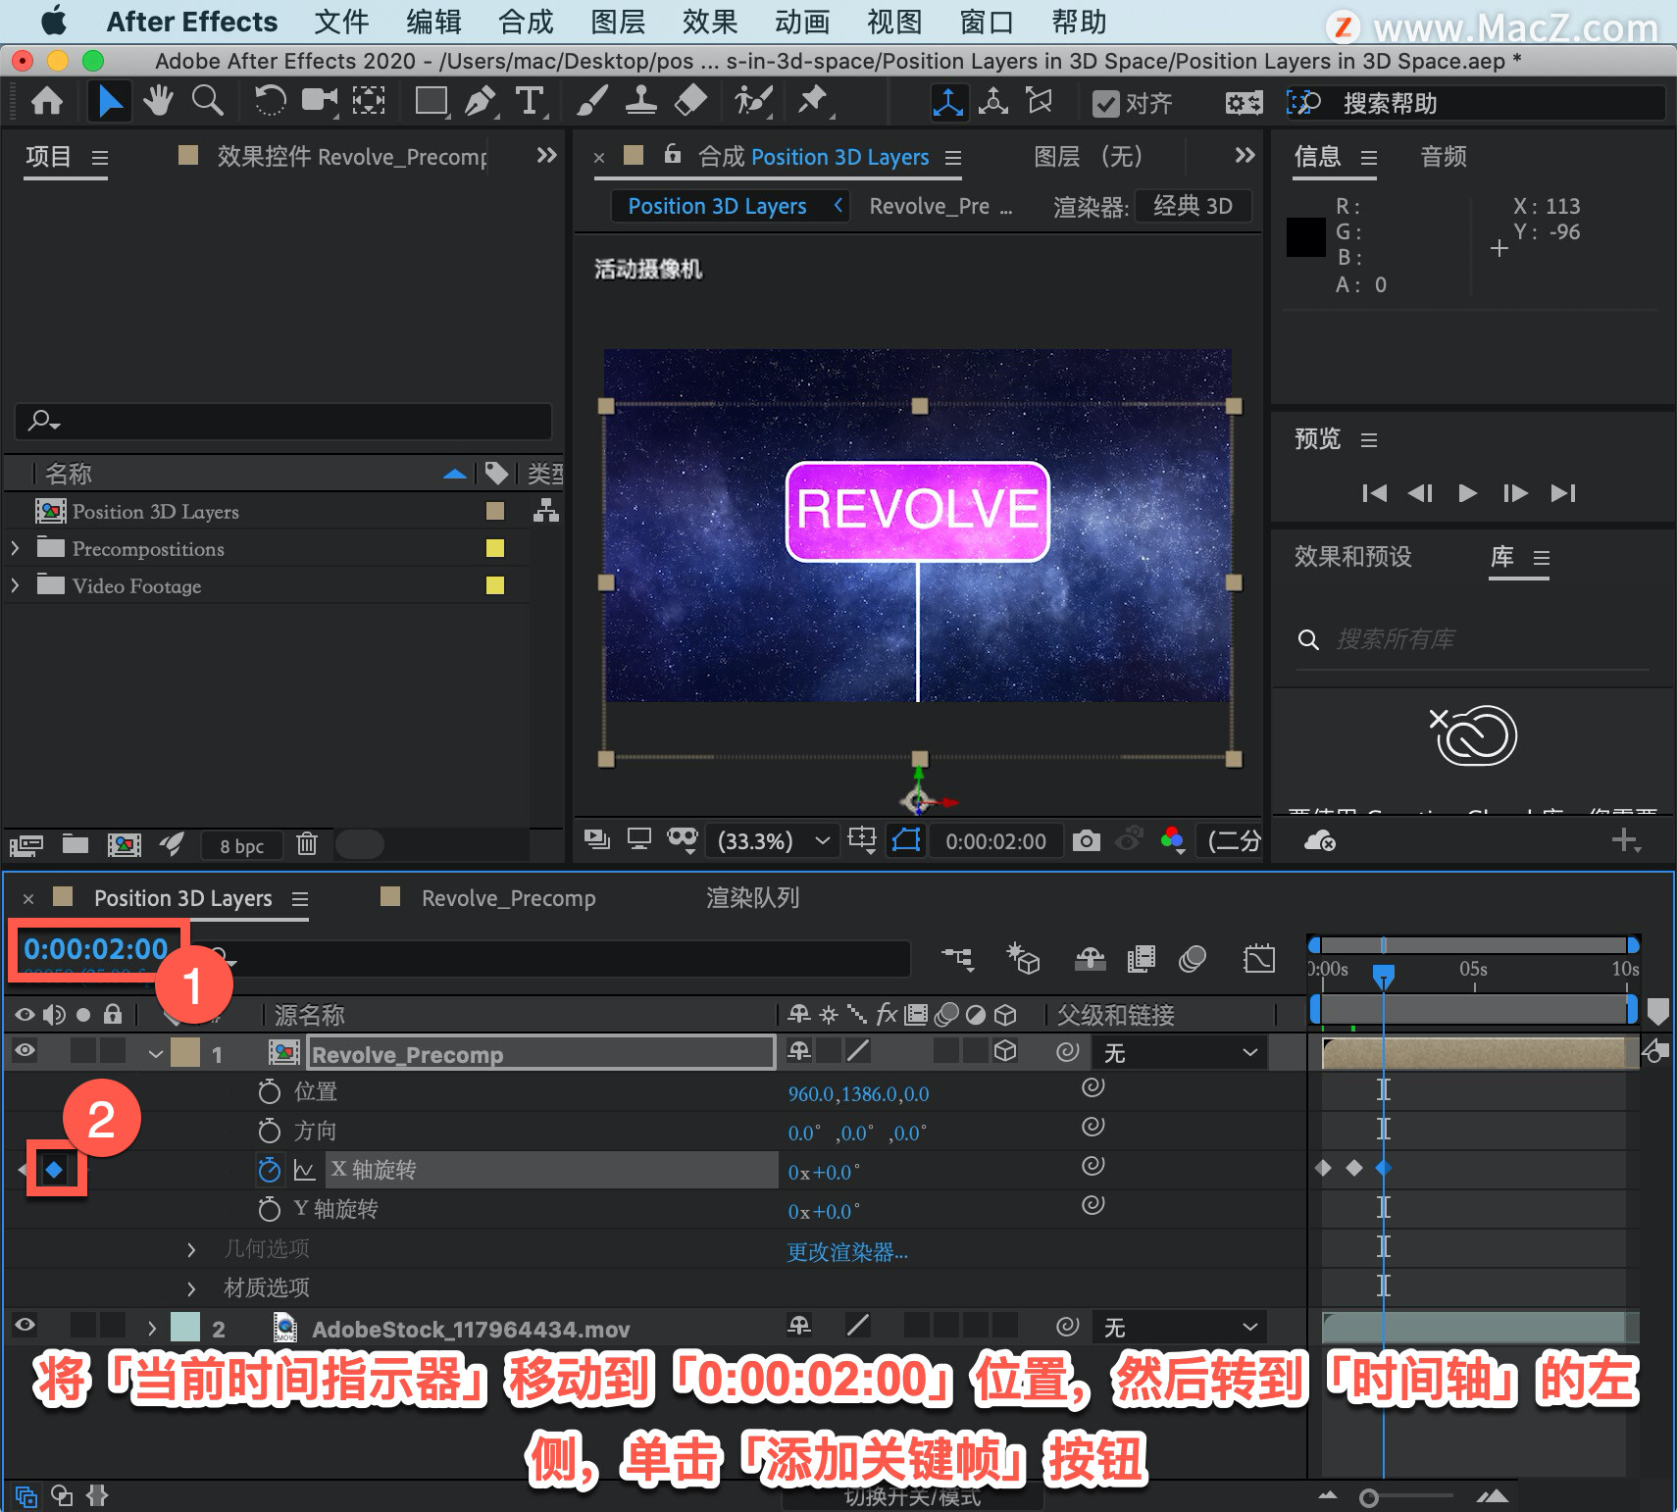Click the current time 0:00:02:00 field

pos(96,949)
